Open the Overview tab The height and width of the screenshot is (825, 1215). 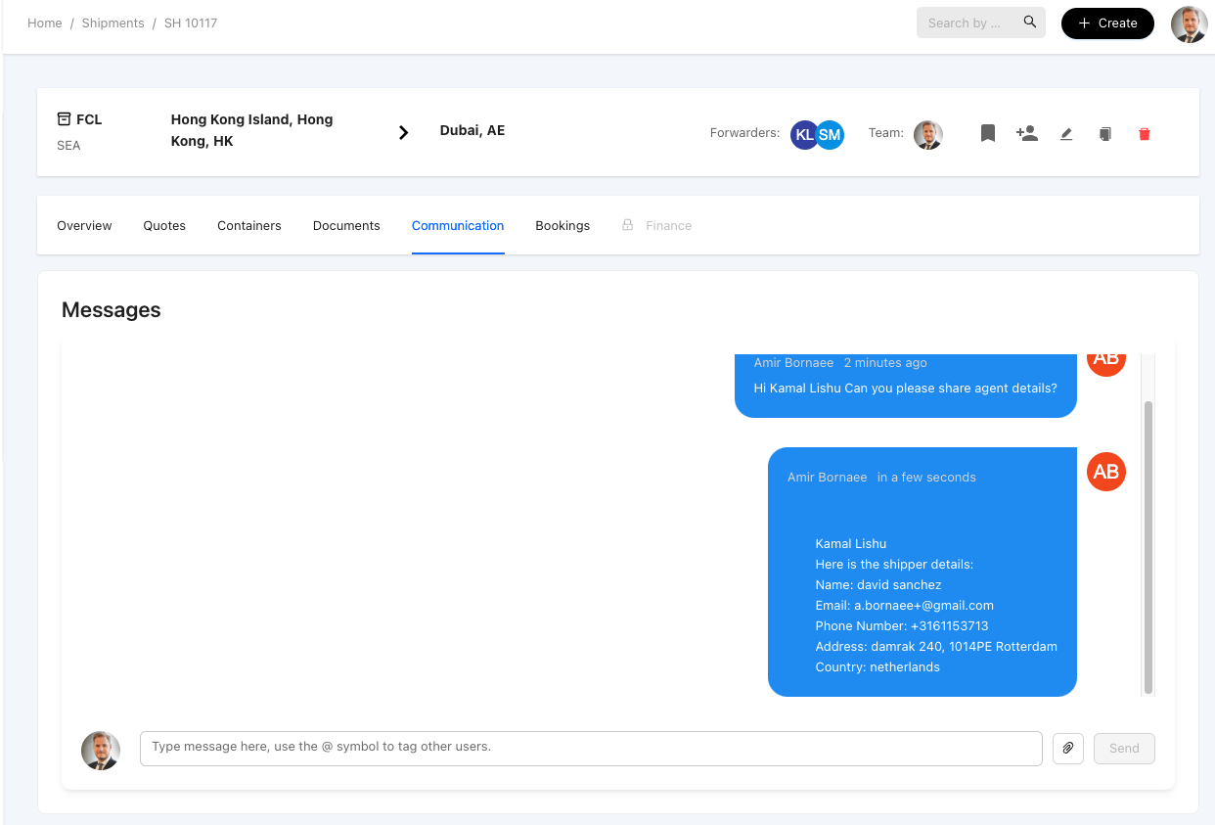[x=84, y=226]
